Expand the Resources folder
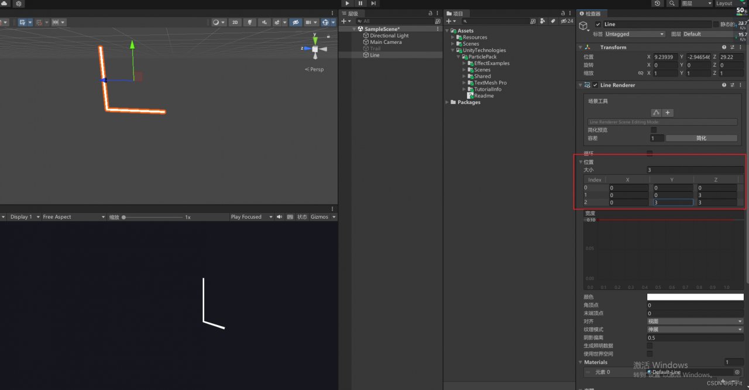This screenshot has height=390, width=749. [453, 37]
